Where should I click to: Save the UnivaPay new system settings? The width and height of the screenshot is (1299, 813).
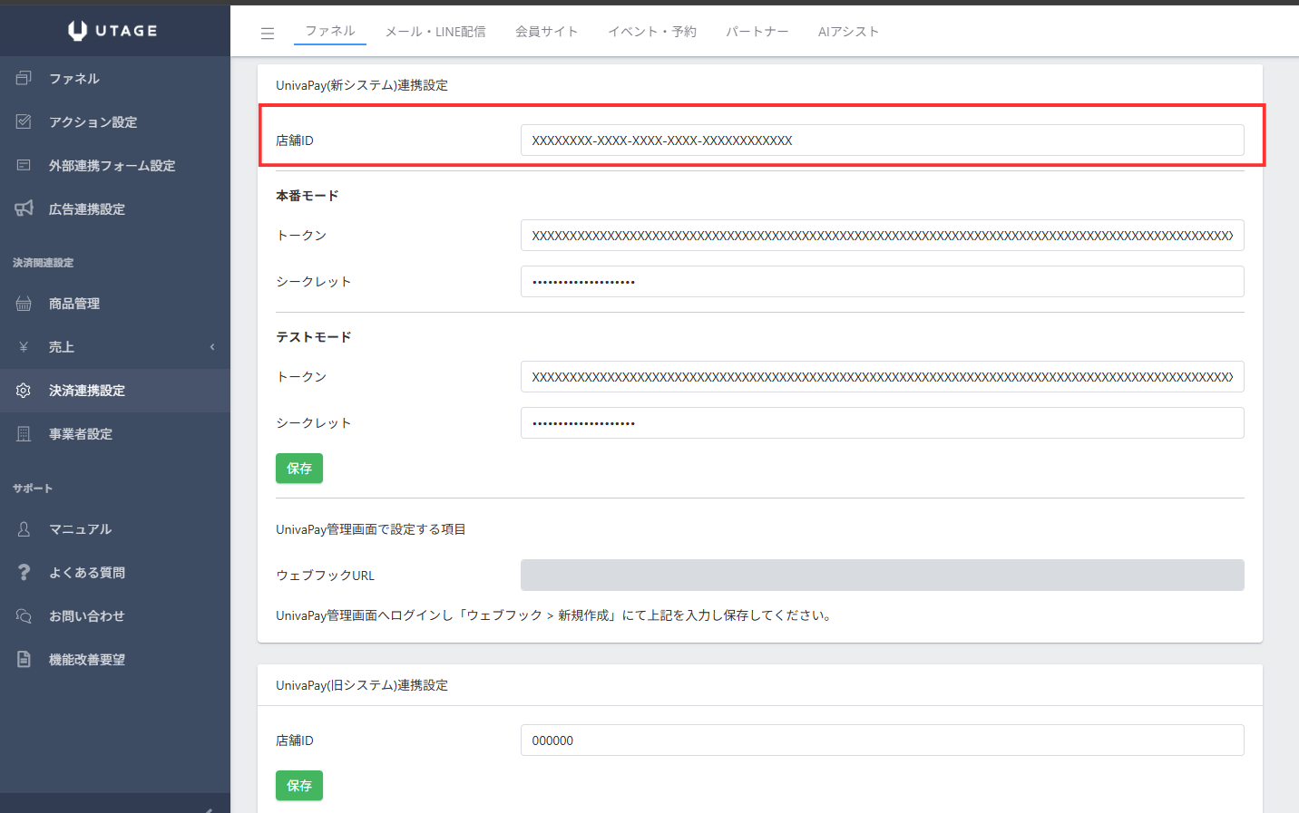(x=299, y=469)
